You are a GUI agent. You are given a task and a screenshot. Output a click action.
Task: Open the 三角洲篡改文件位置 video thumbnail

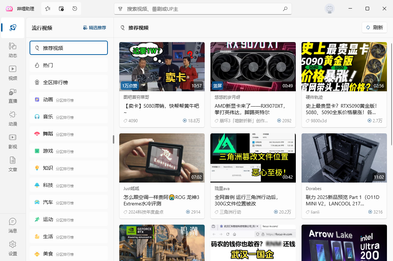(x=253, y=158)
